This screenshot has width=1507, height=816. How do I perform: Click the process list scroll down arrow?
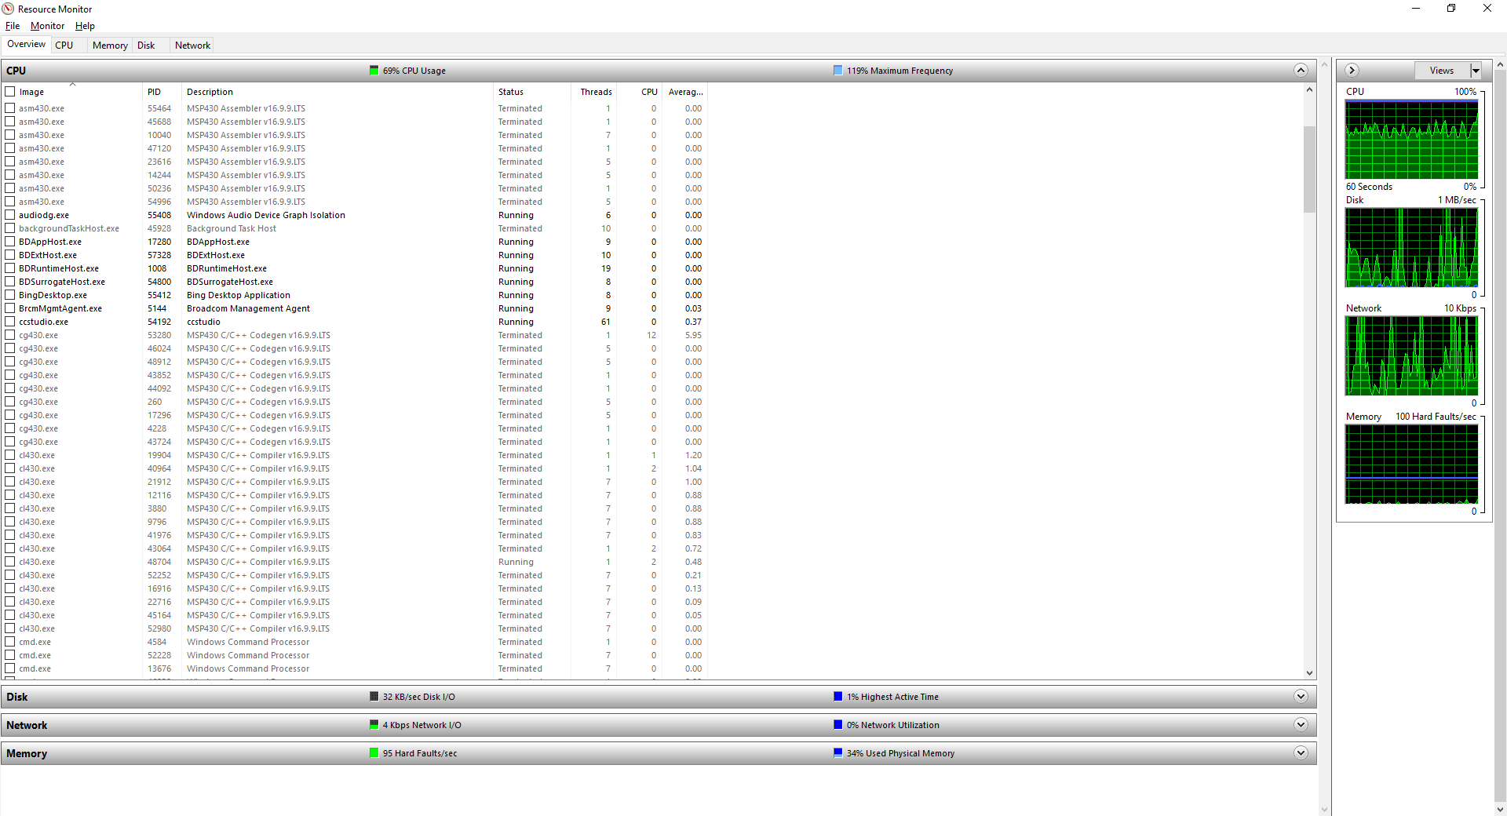pyautogui.click(x=1309, y=672)
